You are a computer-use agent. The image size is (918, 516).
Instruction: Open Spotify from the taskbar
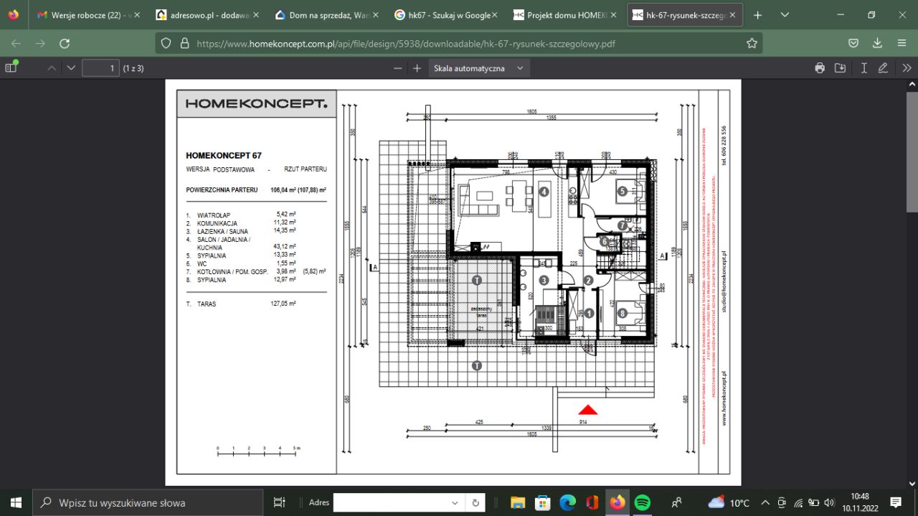pyautogui.click(x=643, y=502)
